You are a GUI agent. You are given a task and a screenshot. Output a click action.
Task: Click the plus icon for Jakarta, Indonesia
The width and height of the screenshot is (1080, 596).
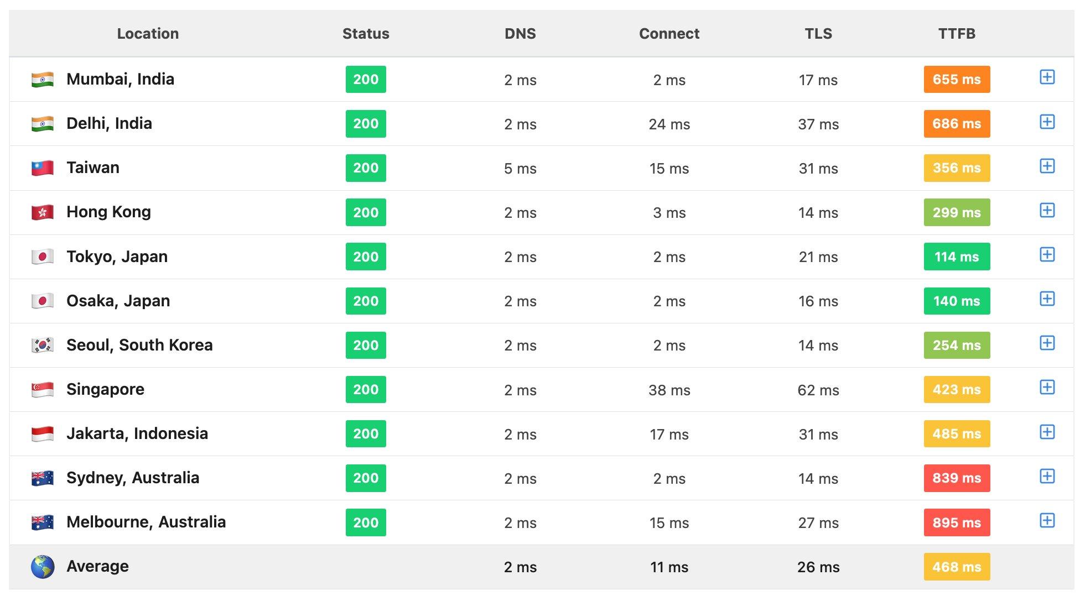[1047, 432]
